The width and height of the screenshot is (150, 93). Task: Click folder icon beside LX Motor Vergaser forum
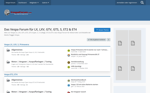(8, 62)
